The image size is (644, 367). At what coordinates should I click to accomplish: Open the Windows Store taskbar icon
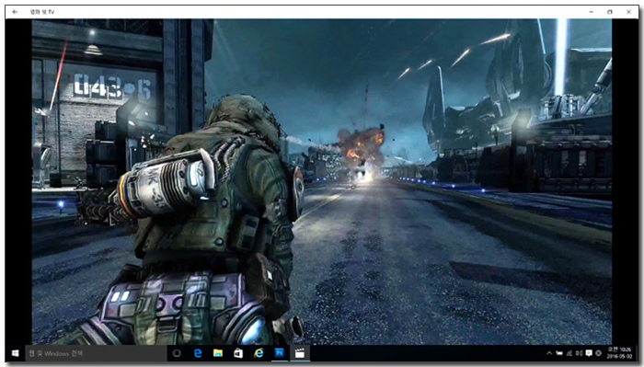238,353
